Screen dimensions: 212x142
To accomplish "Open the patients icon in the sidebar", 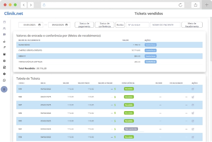I will [x=5, y=28].
